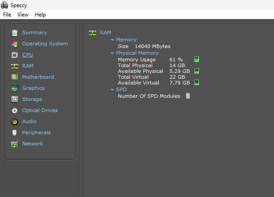Image resolution: width=274 pixels, height=197 pixels.
Task: Open the Audio section link
Action: (29, 121)
